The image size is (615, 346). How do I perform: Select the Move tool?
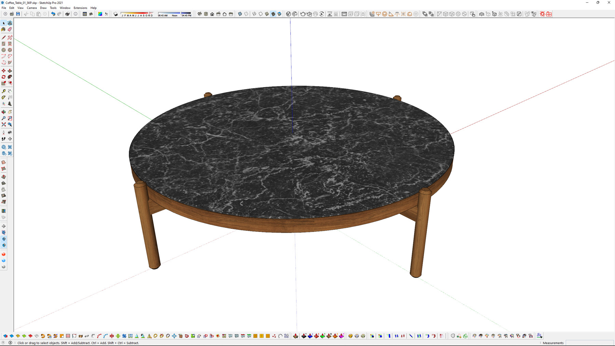3,71
